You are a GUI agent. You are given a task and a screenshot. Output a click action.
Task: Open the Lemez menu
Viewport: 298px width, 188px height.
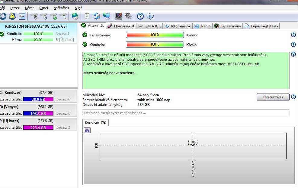tap(15, 8)
